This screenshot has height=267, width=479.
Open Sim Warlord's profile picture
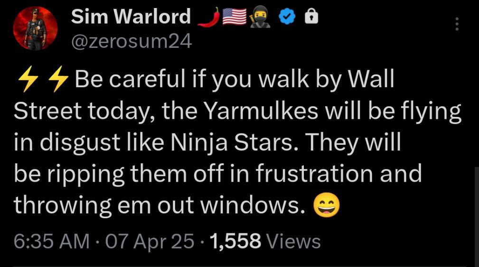[x=35, y=28]
